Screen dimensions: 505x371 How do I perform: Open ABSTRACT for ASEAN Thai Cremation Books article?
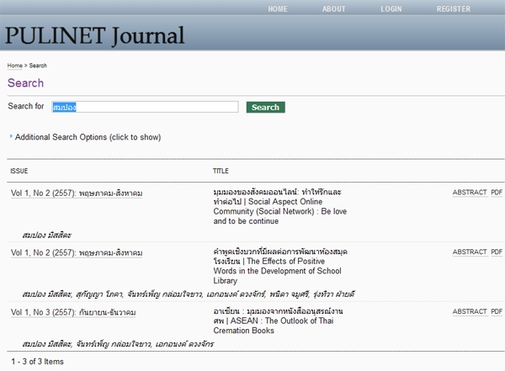point(470,311)
